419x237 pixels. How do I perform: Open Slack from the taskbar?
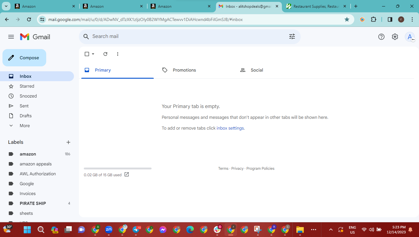point(217,230)
